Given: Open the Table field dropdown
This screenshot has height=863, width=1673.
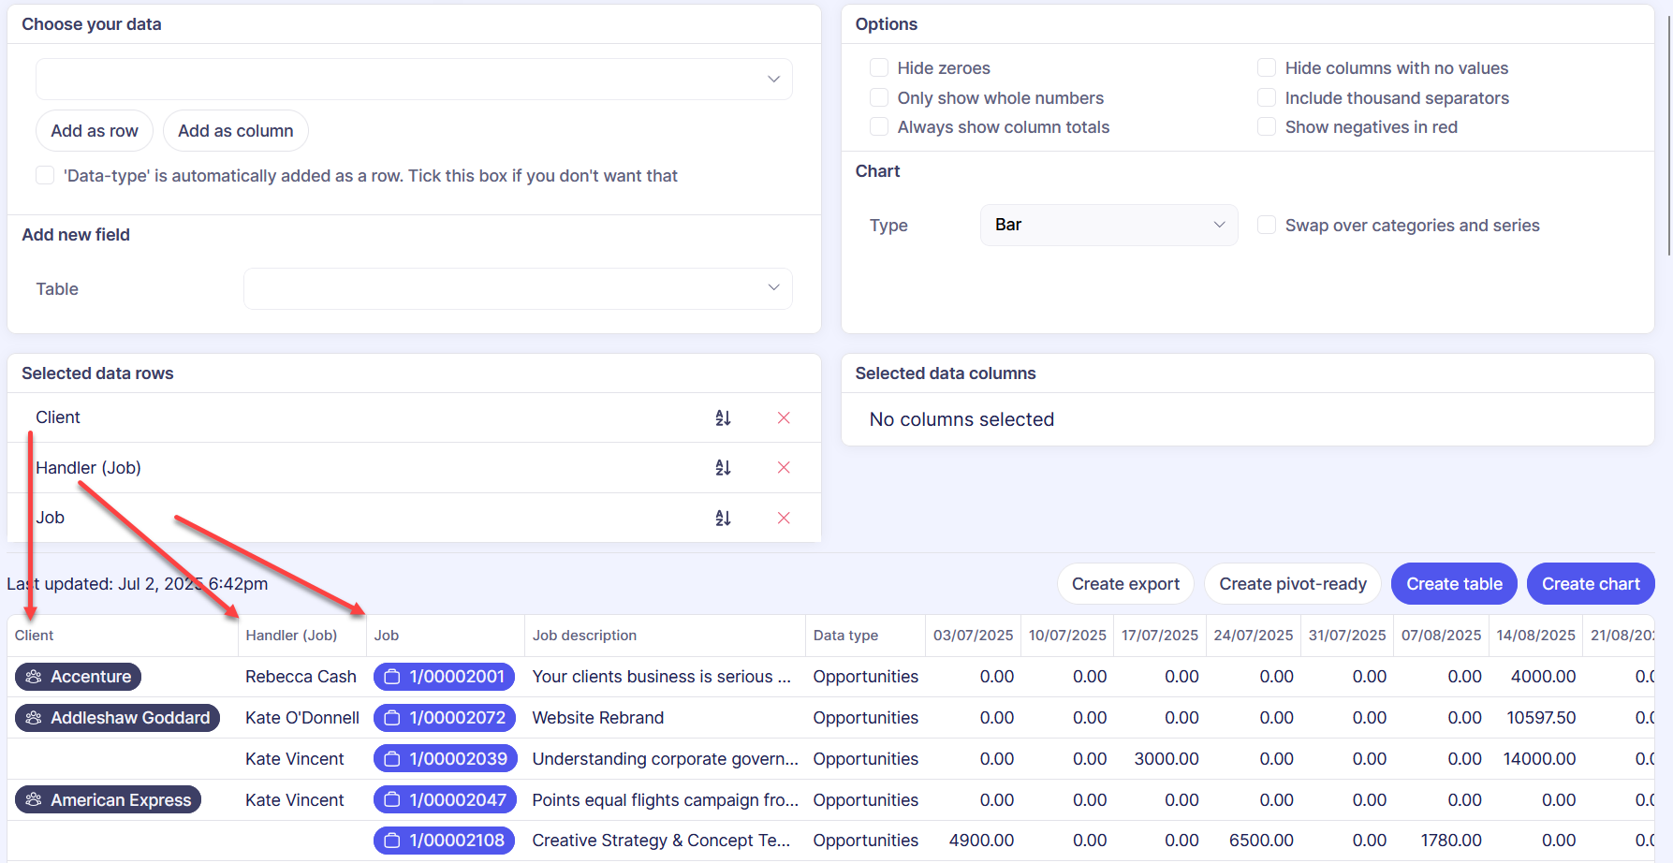Looking at the screenshot, I should (x=518, y=289).
